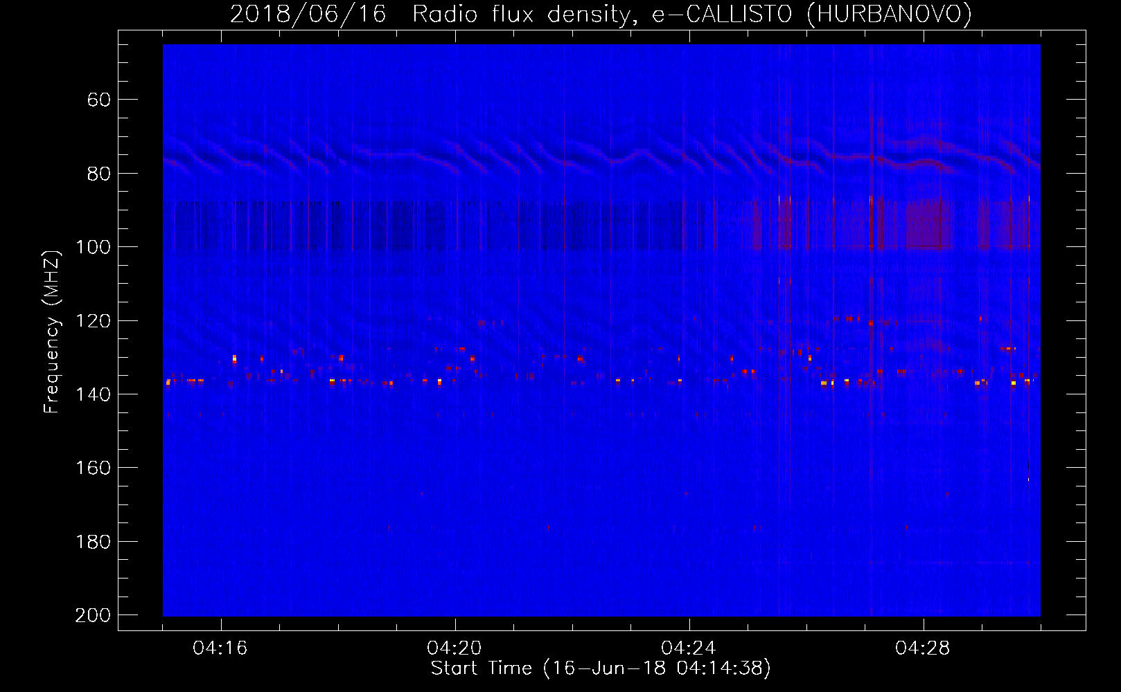Click the 160 frequency tick label
The width and height of the screenshot is (1121, 692).
pos(94,468)
